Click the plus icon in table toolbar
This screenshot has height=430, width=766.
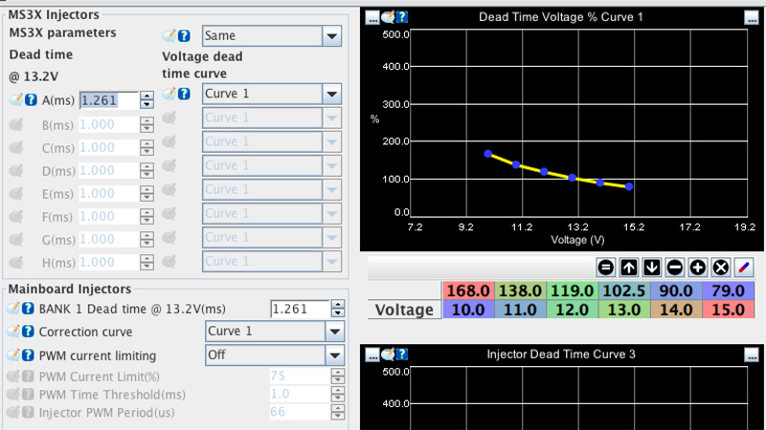click(698, 268)
